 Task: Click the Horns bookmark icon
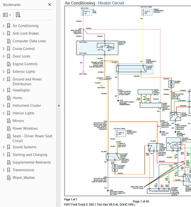9,98
